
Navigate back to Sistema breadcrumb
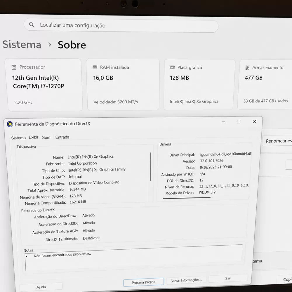22,44
